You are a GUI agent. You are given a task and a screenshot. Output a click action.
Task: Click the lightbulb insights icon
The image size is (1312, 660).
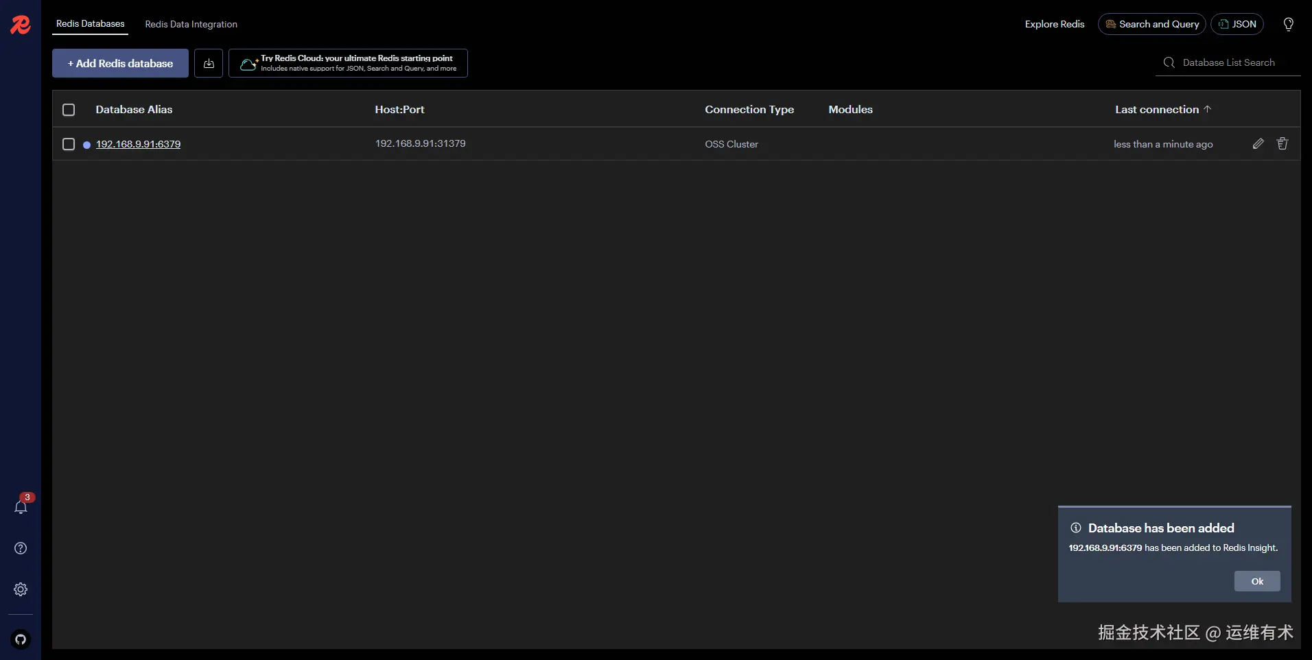click(1289, 24)
